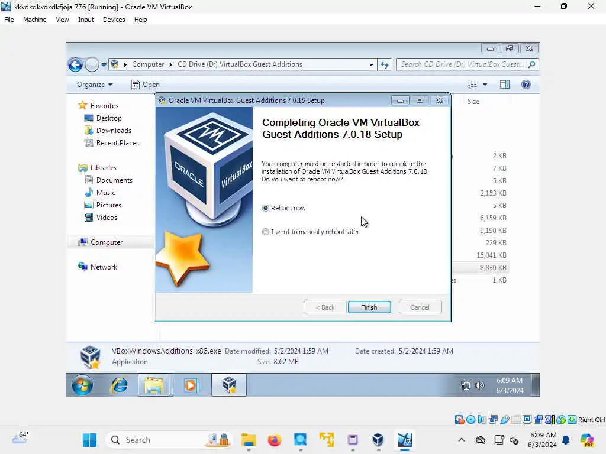This screenshot has width=606, height=454.
Task: Open Firefox from the host taskbar
Action: coord(274,440)
